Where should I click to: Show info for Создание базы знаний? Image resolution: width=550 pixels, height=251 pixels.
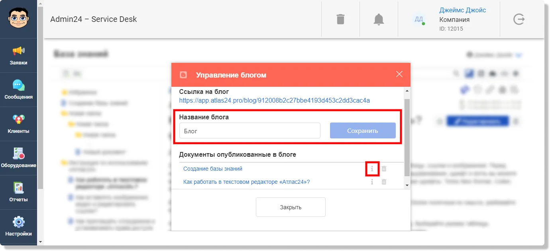(372, 169)
